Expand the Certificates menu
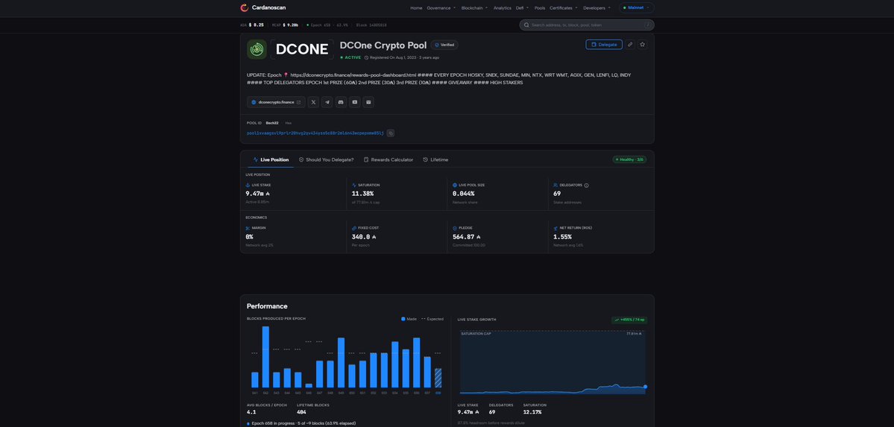 (x=563, y=8)
